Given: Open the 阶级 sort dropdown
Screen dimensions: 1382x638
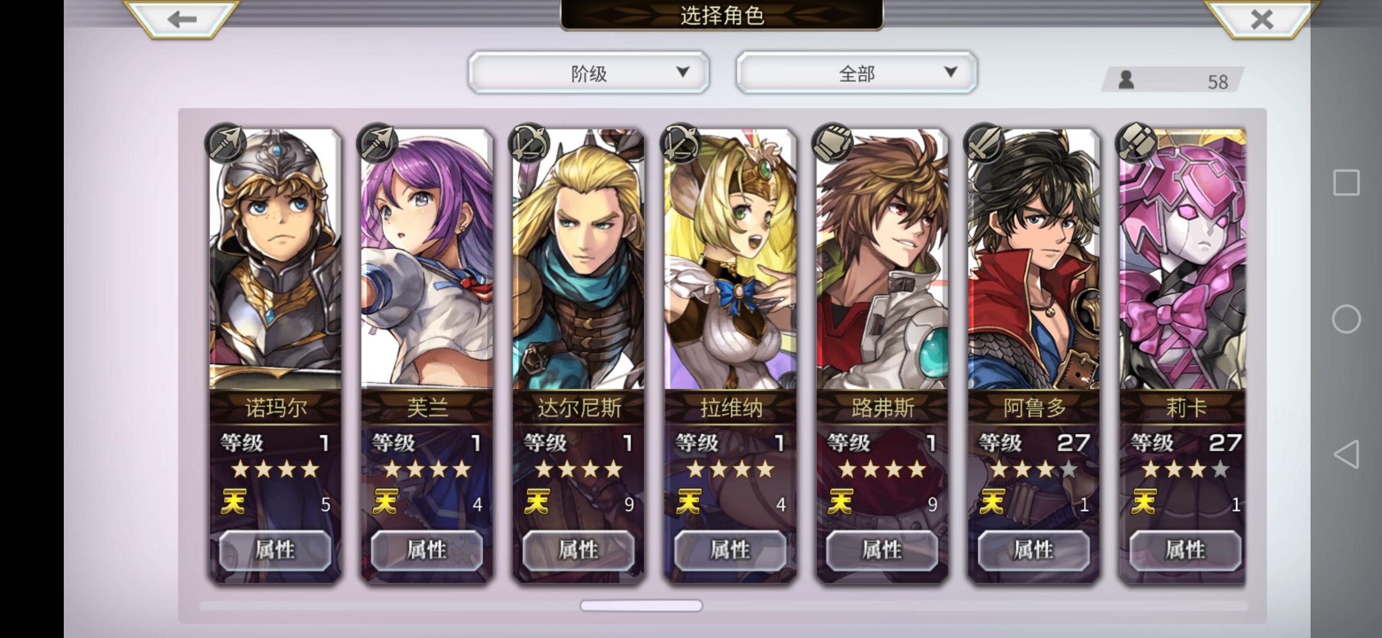Looking at the screenshot, I should point(588,73).
